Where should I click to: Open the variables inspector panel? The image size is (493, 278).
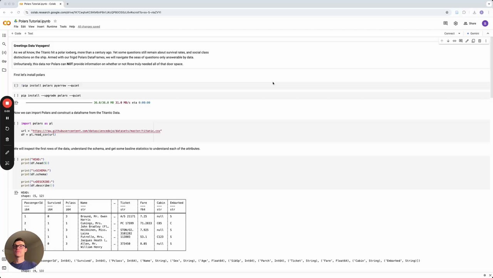4,52
